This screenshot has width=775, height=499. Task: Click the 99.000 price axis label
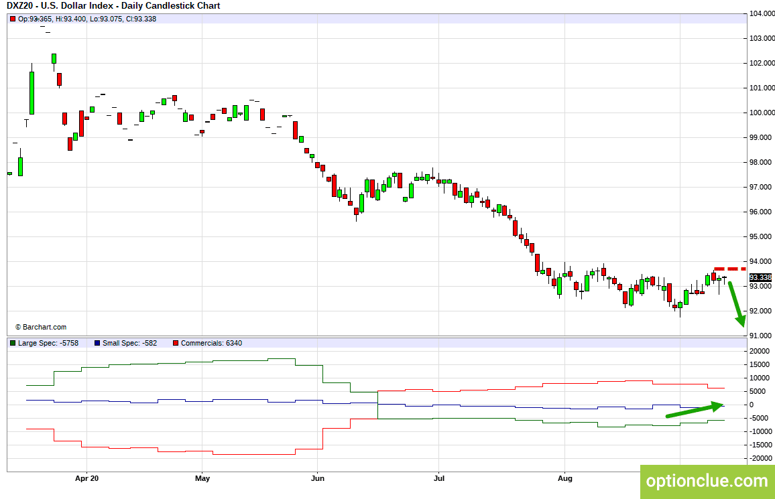[762, 137]
